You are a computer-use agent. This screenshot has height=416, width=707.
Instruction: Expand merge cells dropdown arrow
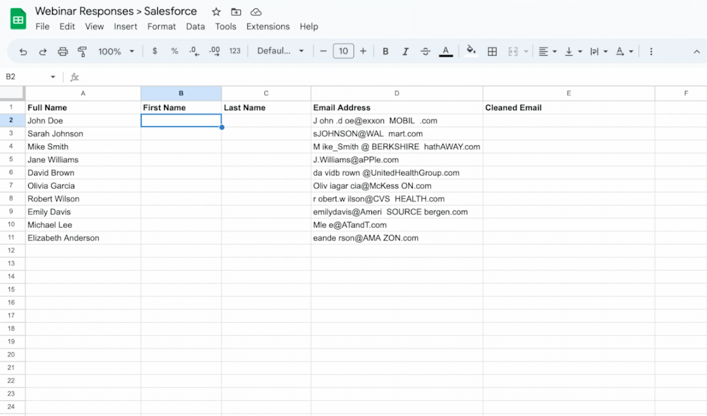click(526, 51)
